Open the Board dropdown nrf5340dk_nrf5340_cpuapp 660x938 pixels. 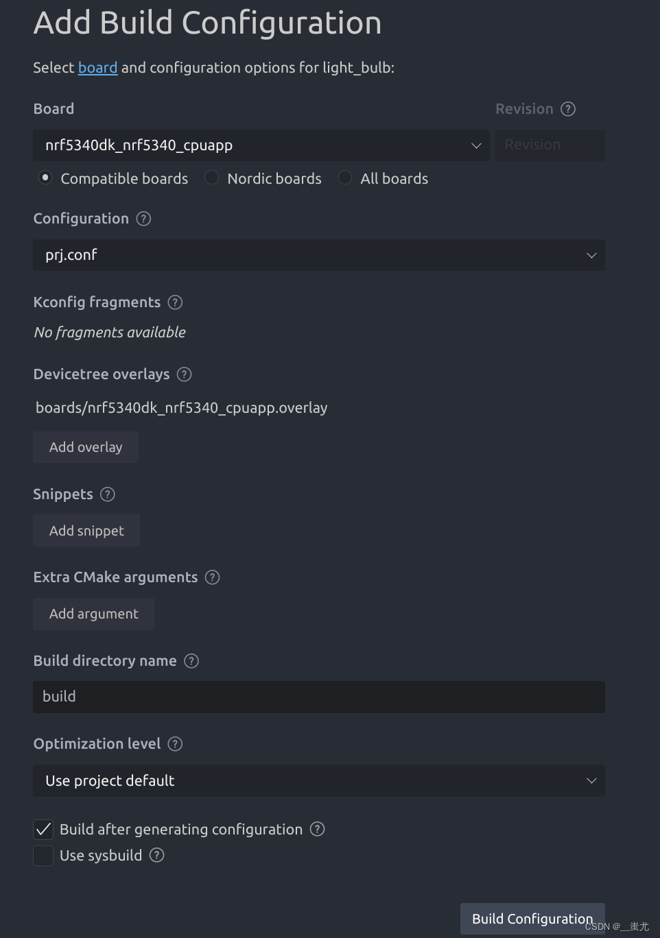(261, 145)
